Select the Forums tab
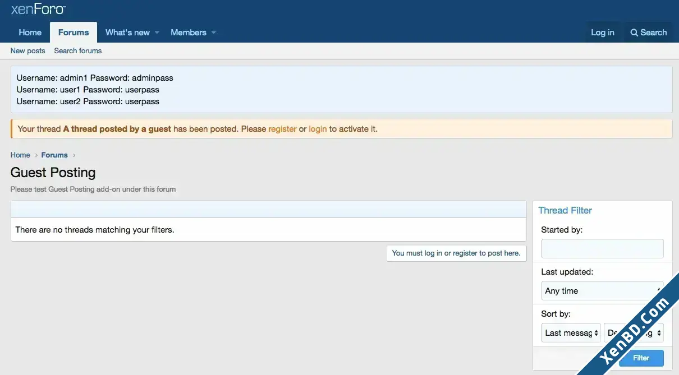 74,33
